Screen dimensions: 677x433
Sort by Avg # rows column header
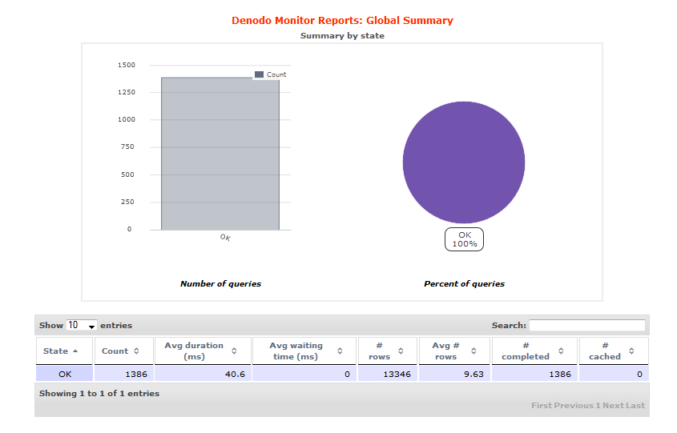tap(454, 351)
